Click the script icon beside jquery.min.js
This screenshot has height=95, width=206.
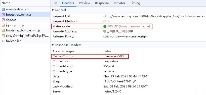click(x=4, y=25)
